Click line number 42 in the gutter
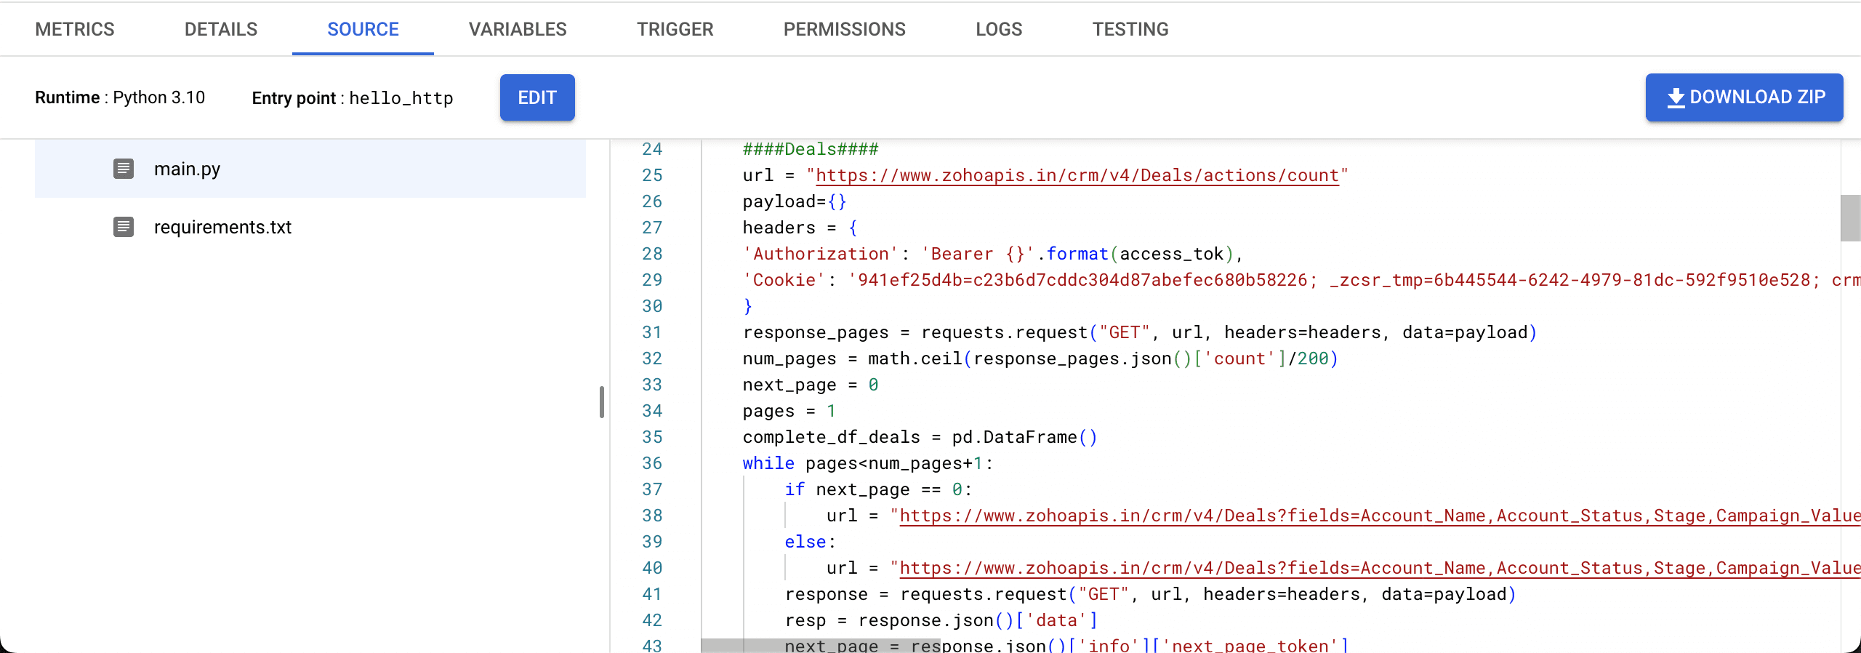Viewport: 1861px width, 653px height. [652, 620]
